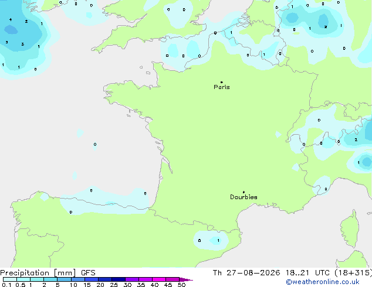Pick the legend swatch between 1 and 2
Image resolution: width=372 pixels, height=287 pixels.
[37, 279]
